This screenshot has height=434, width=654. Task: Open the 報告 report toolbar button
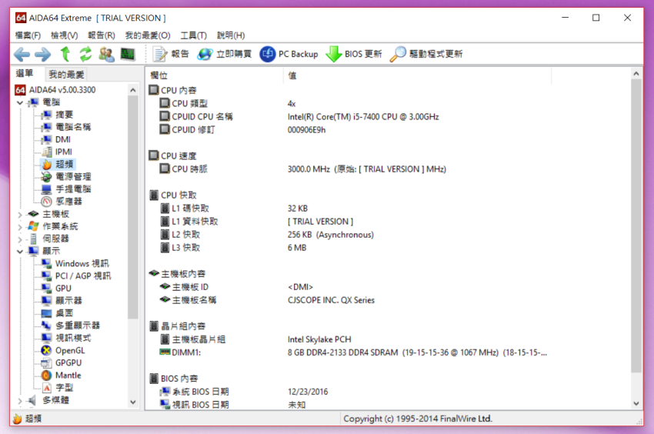click(171, 54)
